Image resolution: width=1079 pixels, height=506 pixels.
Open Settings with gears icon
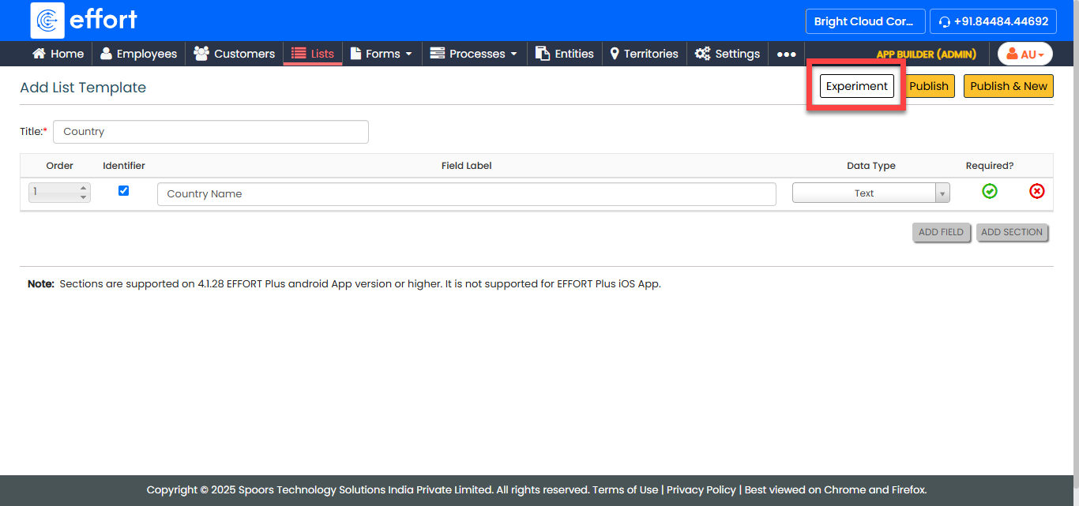point(727,54)
